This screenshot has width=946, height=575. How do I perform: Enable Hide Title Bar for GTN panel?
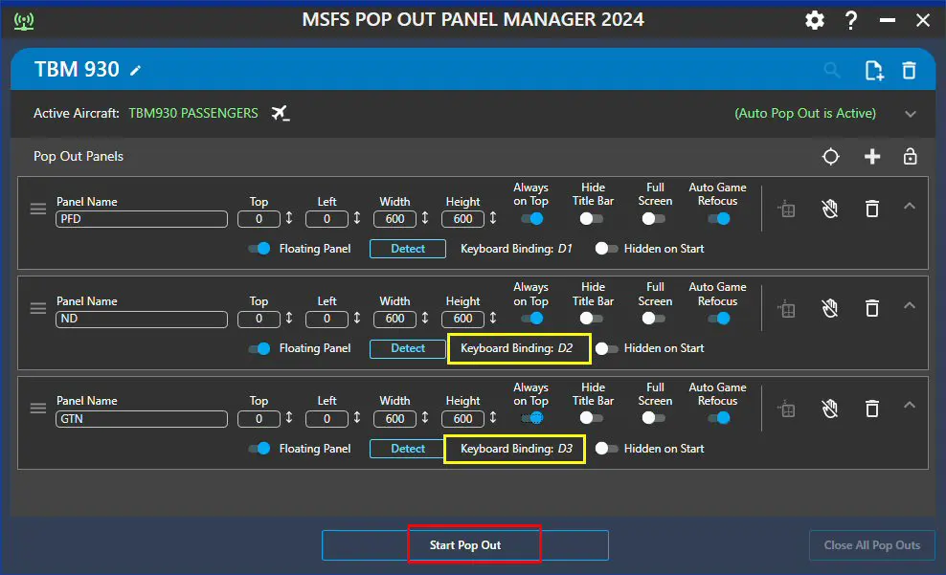[x=592, y=418]
